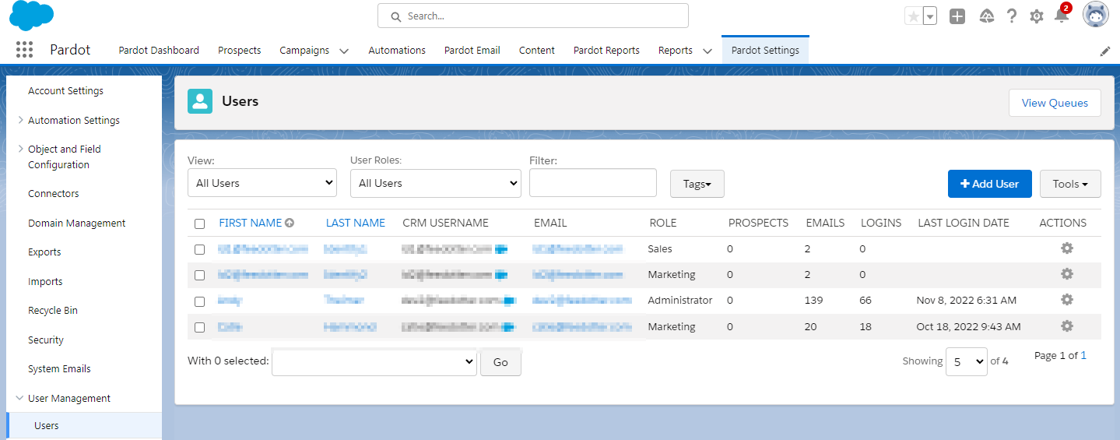Open the Showing 5 per page dropdown
Image resolution: width=1120 pixels, height=440 pixels.
tap(967, 361)
